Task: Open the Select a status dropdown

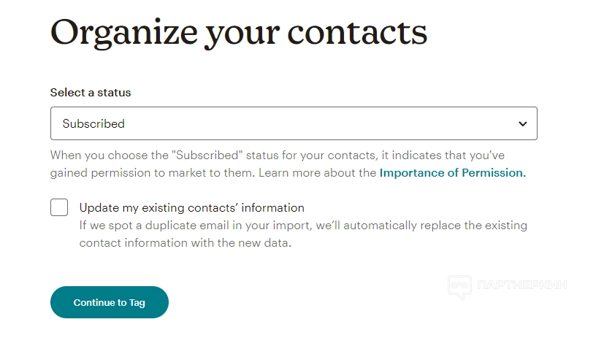Action: click(293, 123)
